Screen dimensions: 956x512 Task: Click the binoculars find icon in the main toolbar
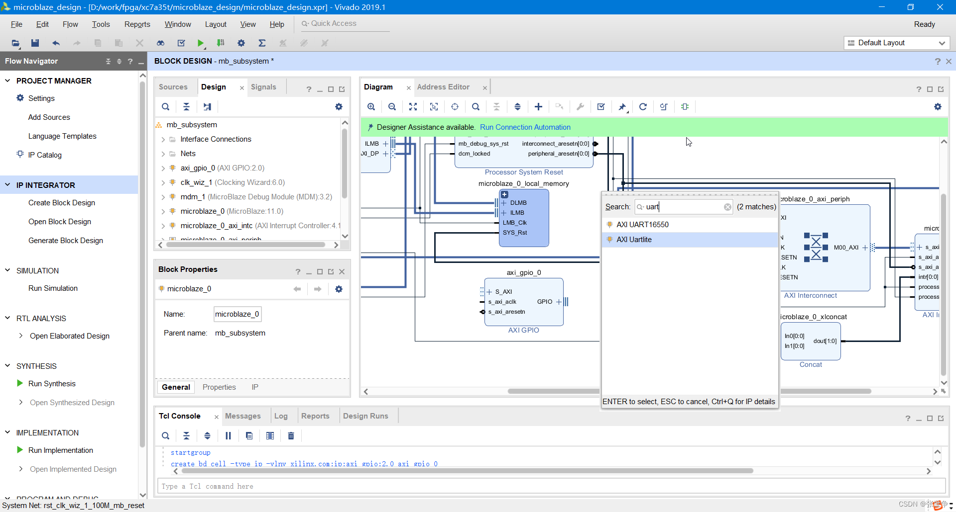click(x=160, y=43)
